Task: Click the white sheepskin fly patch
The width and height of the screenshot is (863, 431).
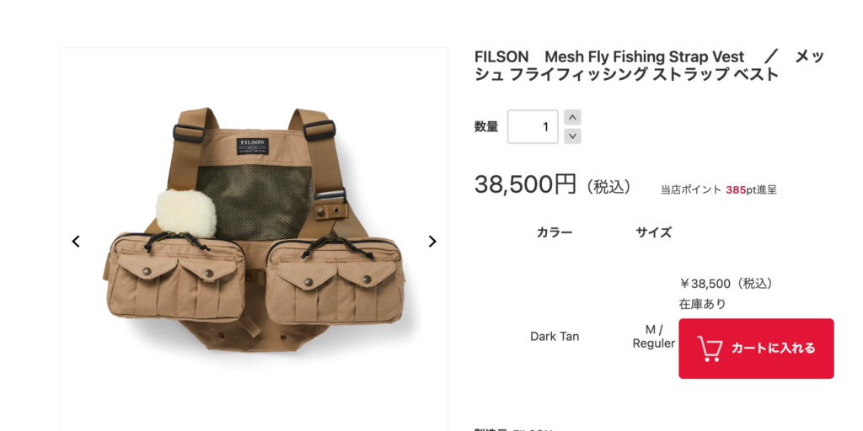Action: (x=185, y=214)
